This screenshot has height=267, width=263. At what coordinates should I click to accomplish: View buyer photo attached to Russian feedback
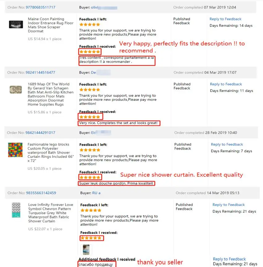[86, 250]
